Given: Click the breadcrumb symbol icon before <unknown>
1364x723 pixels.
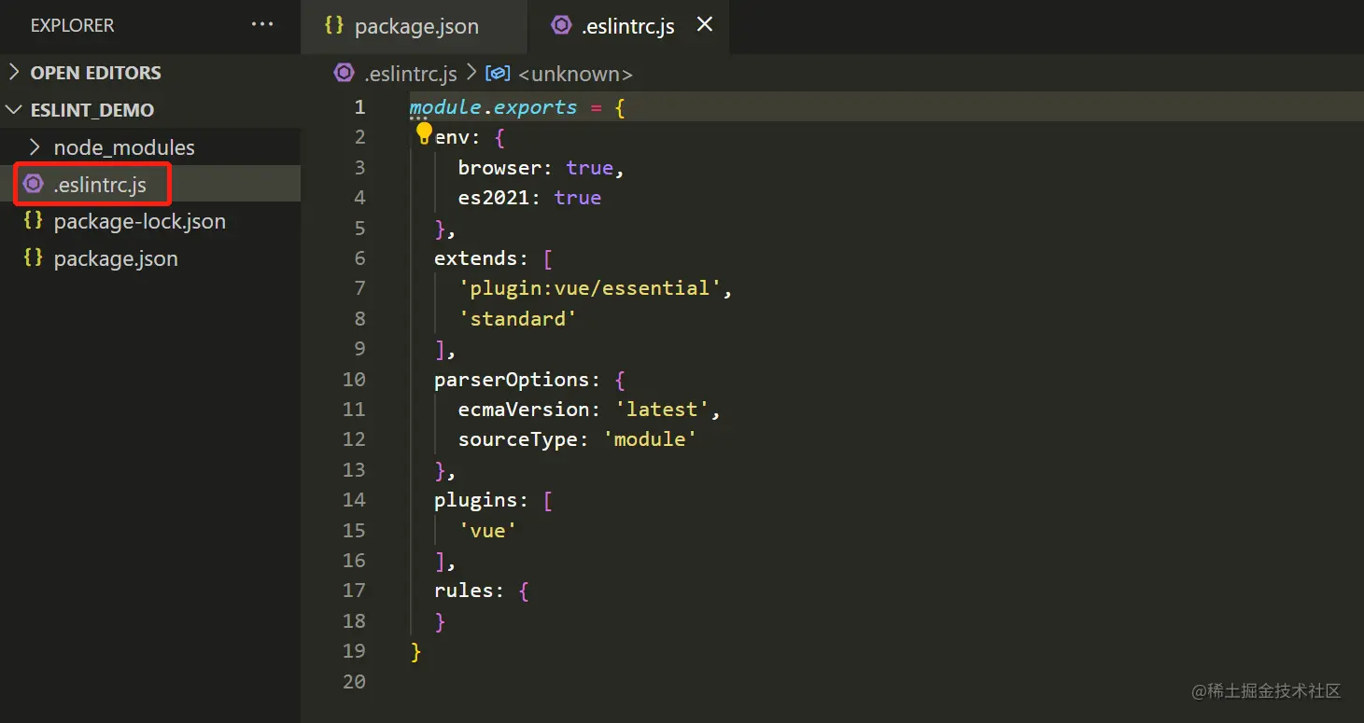Looking at the screenshot, I should tap(498, 73).
